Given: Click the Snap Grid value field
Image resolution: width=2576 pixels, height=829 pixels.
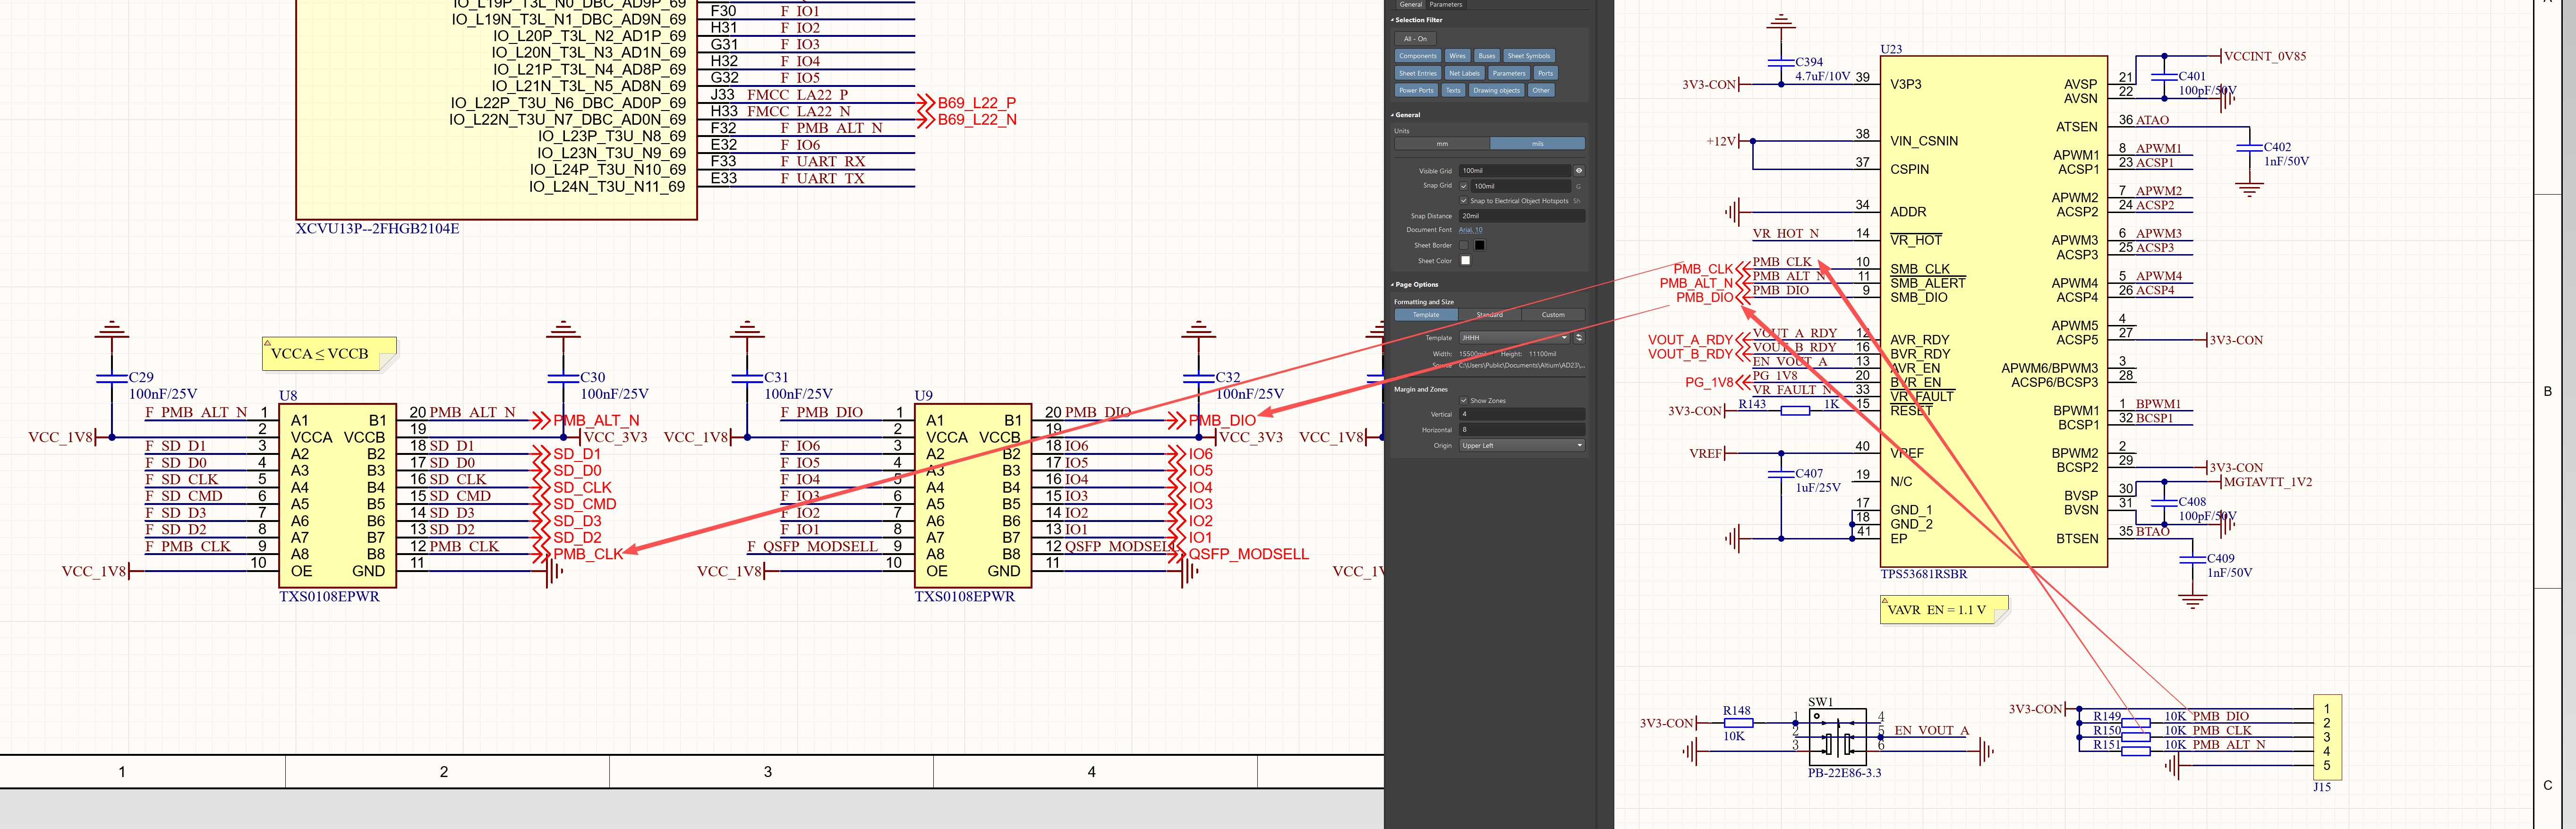Looking at the screenshot, I should [1522, 186].
